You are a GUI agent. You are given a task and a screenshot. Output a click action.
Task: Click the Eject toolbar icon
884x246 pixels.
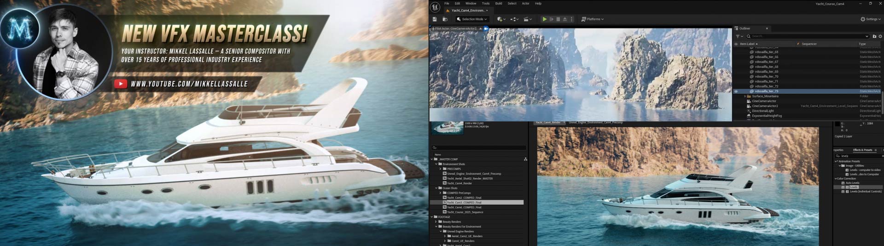pyautogui.click(x=565, y=19)
